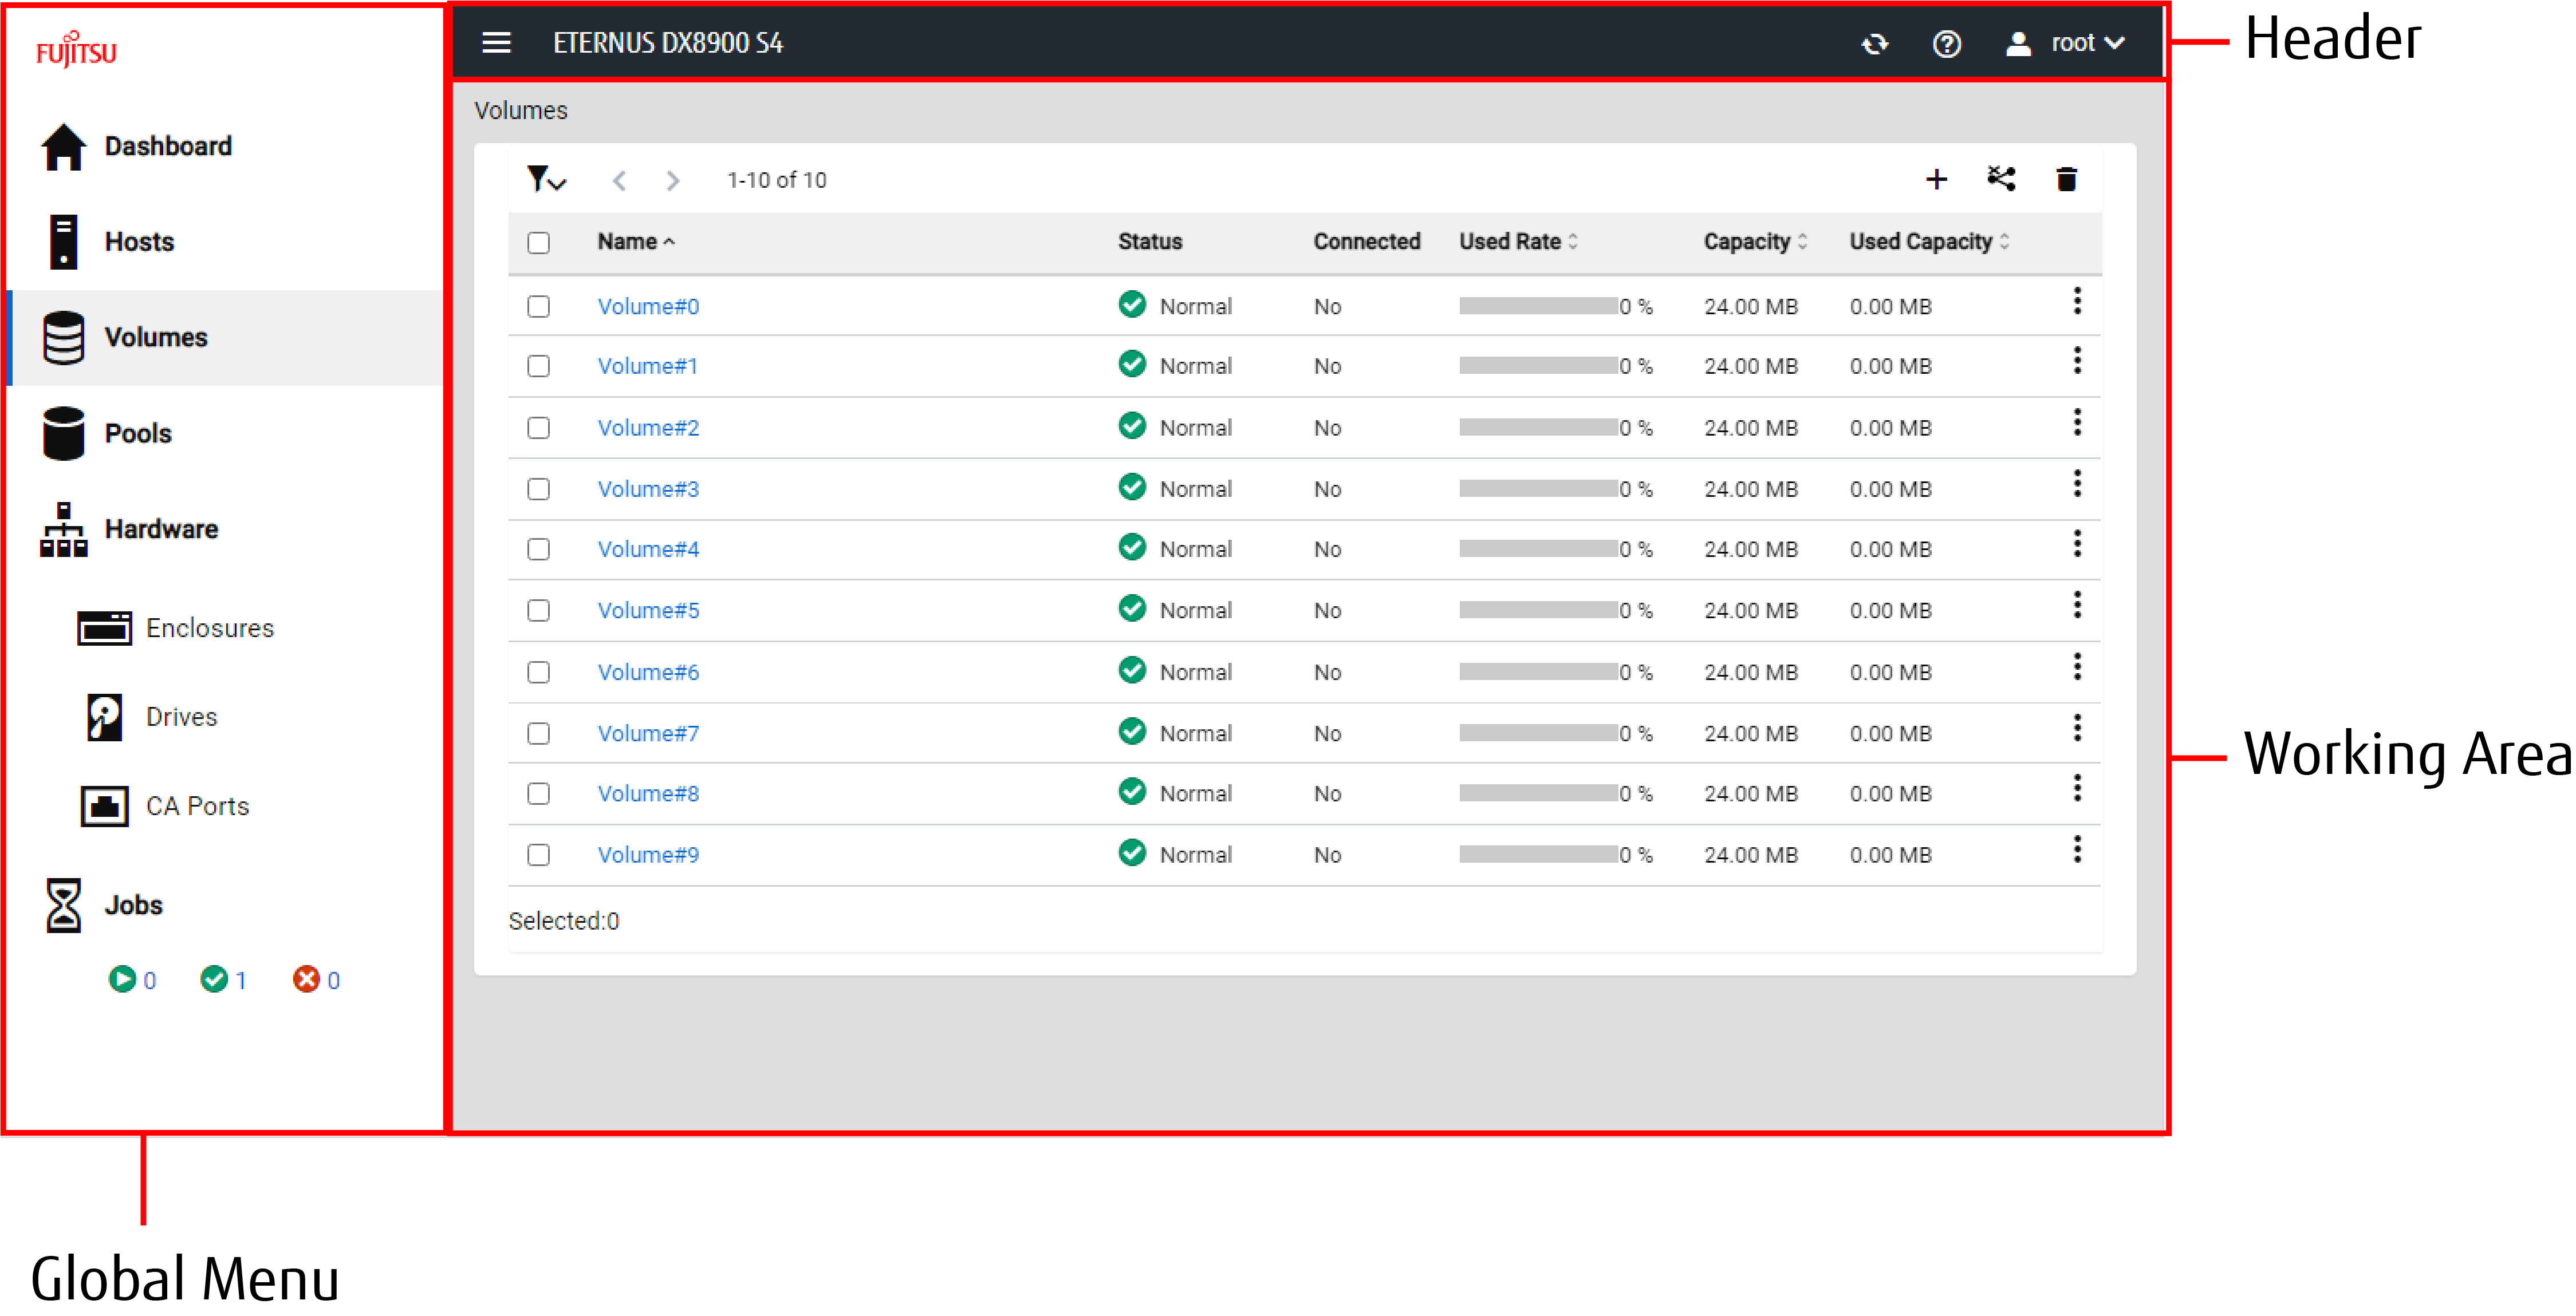This screenshot has height=1316, width=2576.
Task: Click the add volume plus icon
Action: pyautogui.click(x=1938, y=180)
